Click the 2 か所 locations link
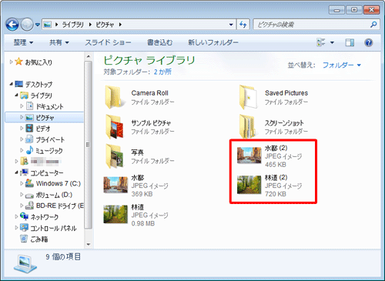385x281 pixels. [x=162, y=72]
